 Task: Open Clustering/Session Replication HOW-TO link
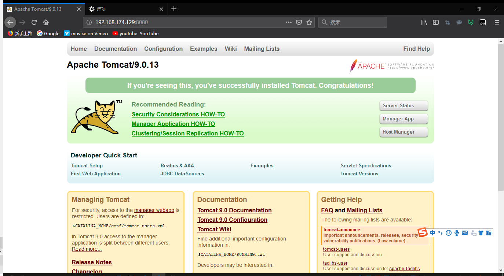tap(188, 133)
